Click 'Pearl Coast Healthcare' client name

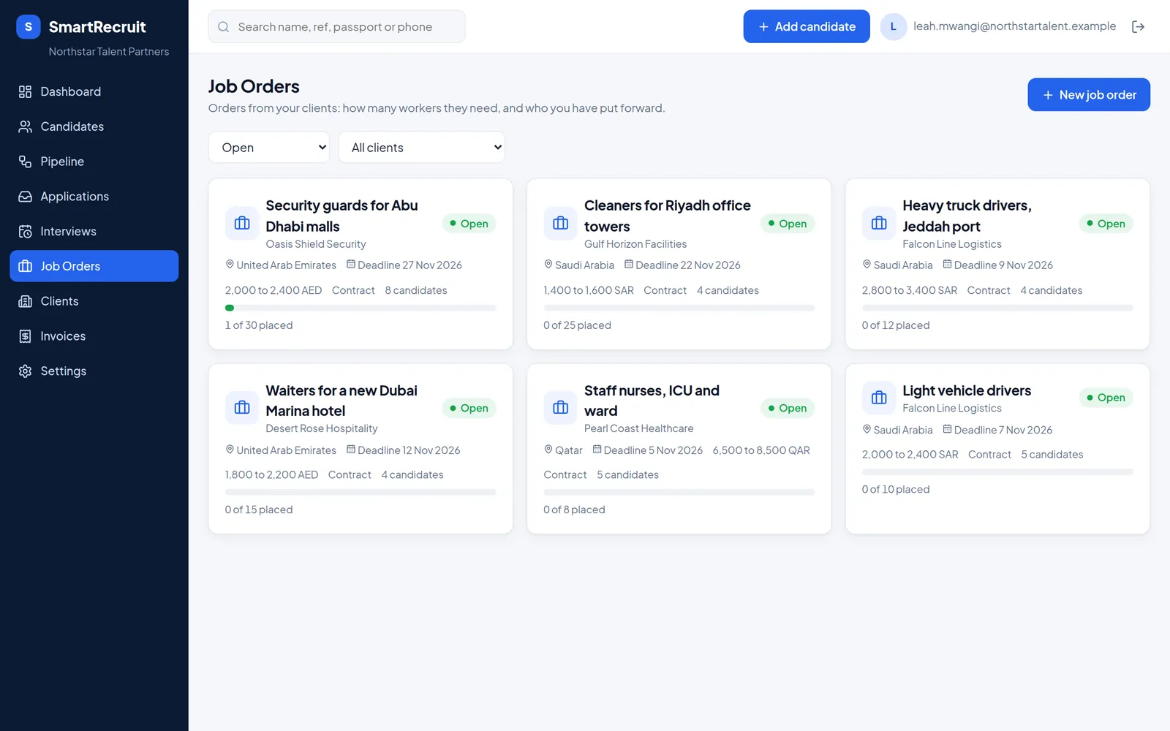[639, 428]
